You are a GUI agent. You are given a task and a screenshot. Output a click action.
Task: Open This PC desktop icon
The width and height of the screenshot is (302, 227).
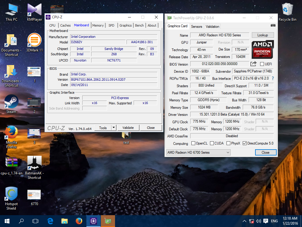click(x=12, y=12)
